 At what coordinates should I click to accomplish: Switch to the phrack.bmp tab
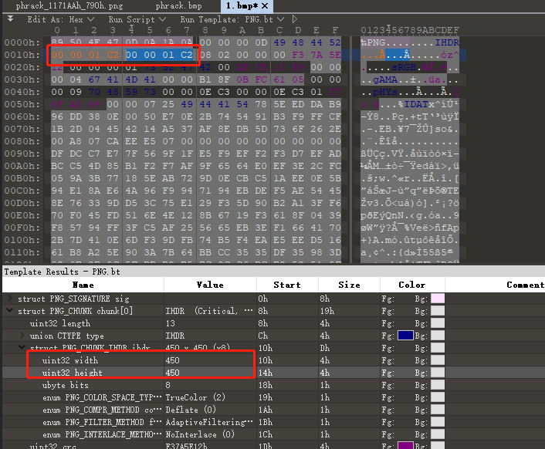click(x=178, y=6)
